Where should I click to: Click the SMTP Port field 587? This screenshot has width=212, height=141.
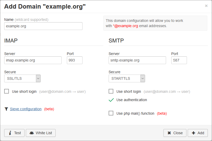179,60
